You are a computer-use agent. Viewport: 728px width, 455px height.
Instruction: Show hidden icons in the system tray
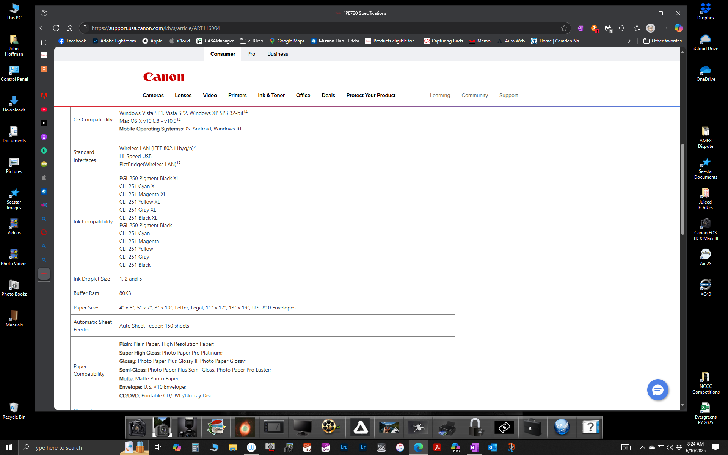point(643,447)
